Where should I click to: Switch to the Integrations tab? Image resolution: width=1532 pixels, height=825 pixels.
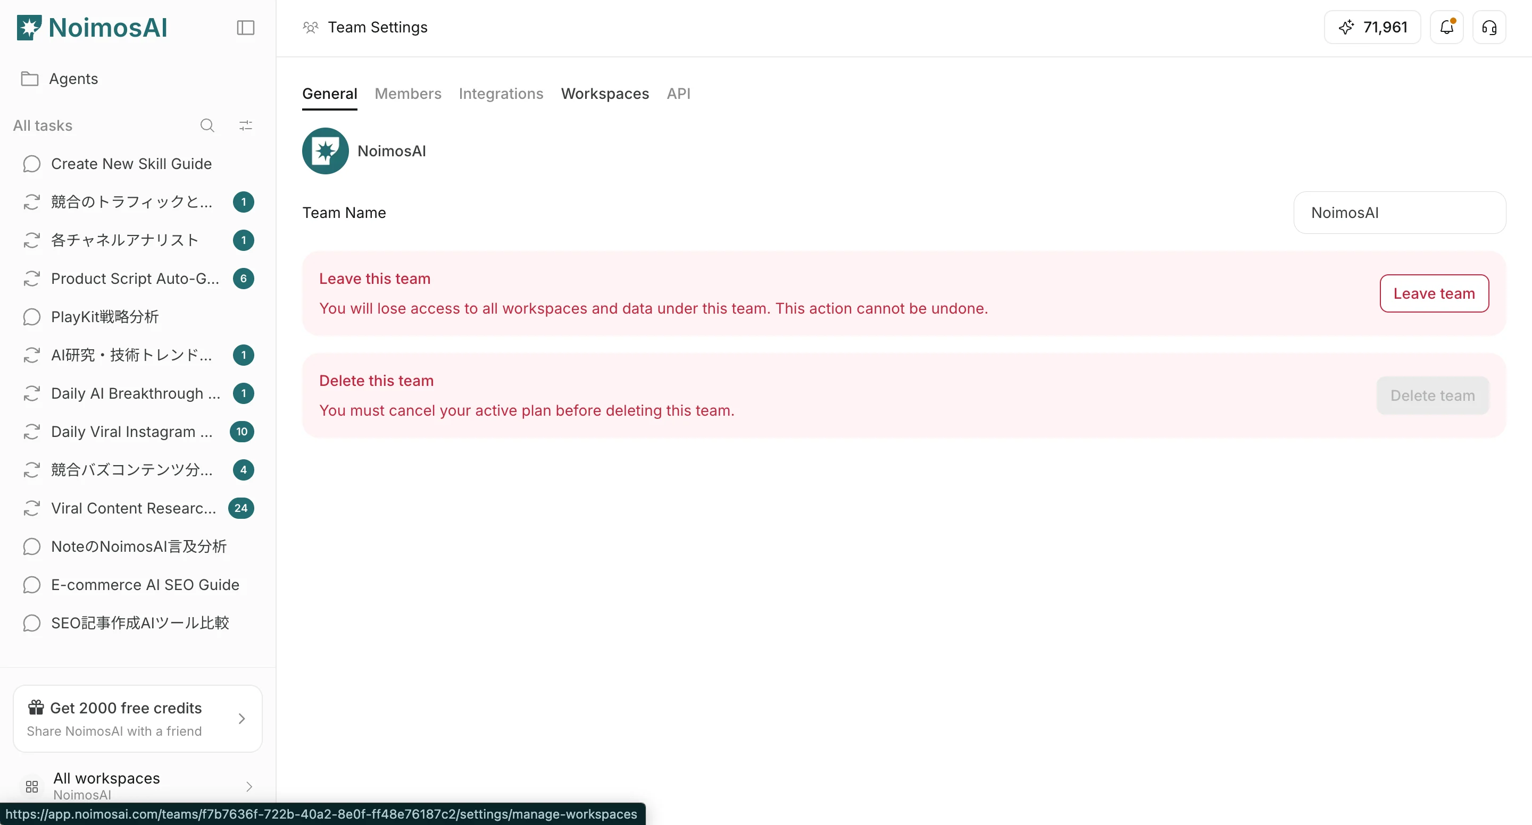point(501,94)
